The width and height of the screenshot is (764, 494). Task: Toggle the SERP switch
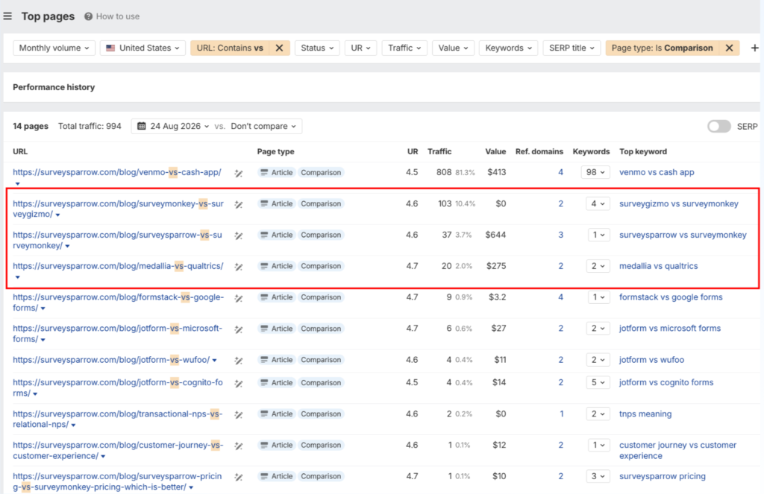click(719, 127)
